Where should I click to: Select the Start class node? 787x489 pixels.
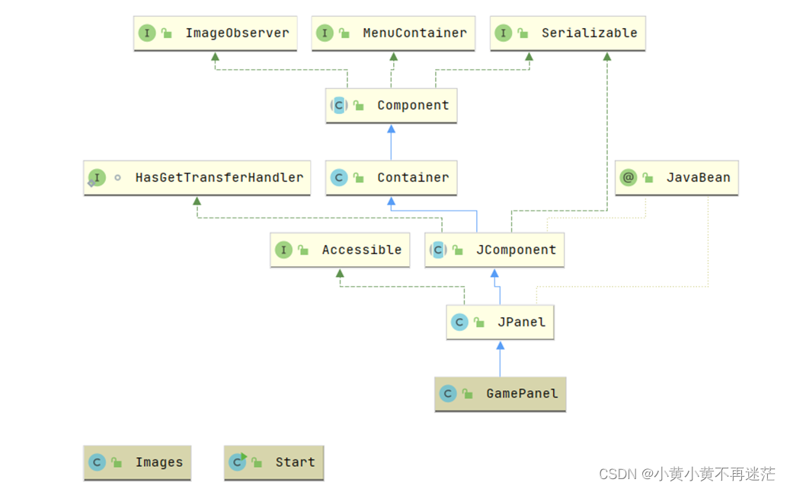[274, 462]
